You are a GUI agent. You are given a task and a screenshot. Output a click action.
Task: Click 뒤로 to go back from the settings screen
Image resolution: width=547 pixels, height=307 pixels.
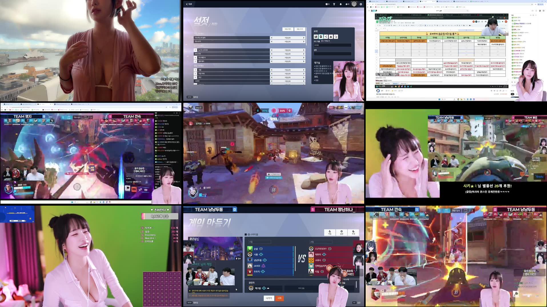coord(189,4)
